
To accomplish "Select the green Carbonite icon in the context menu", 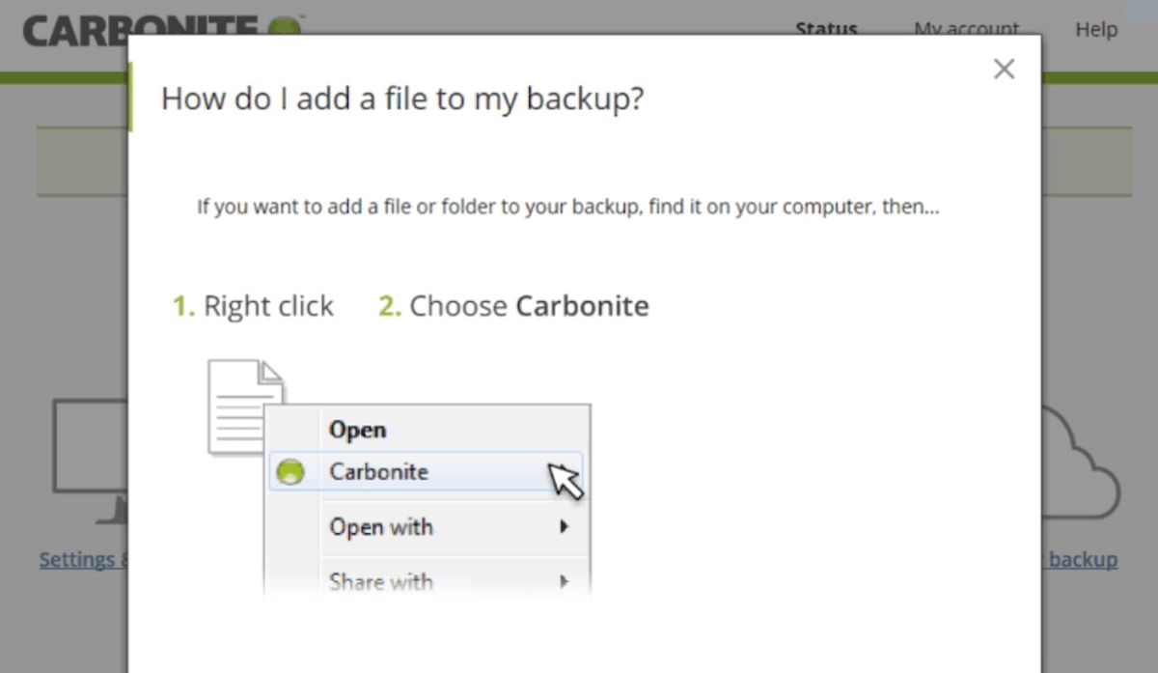I will 290,472.
